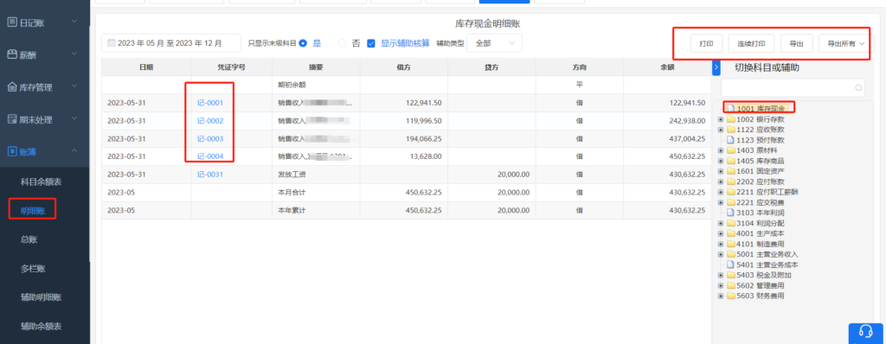Screen dimensions: 886x344
Task: Select 5401 主营业务成本 tree item
Action: [767, 264]
